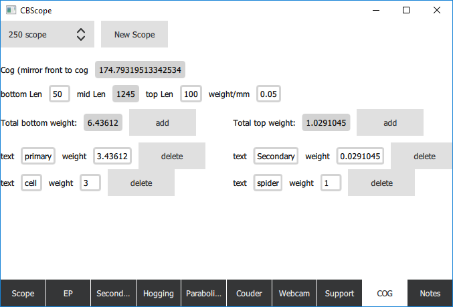Close the CBScope window
The image size is (453, 307).
(x=437, y=10)
